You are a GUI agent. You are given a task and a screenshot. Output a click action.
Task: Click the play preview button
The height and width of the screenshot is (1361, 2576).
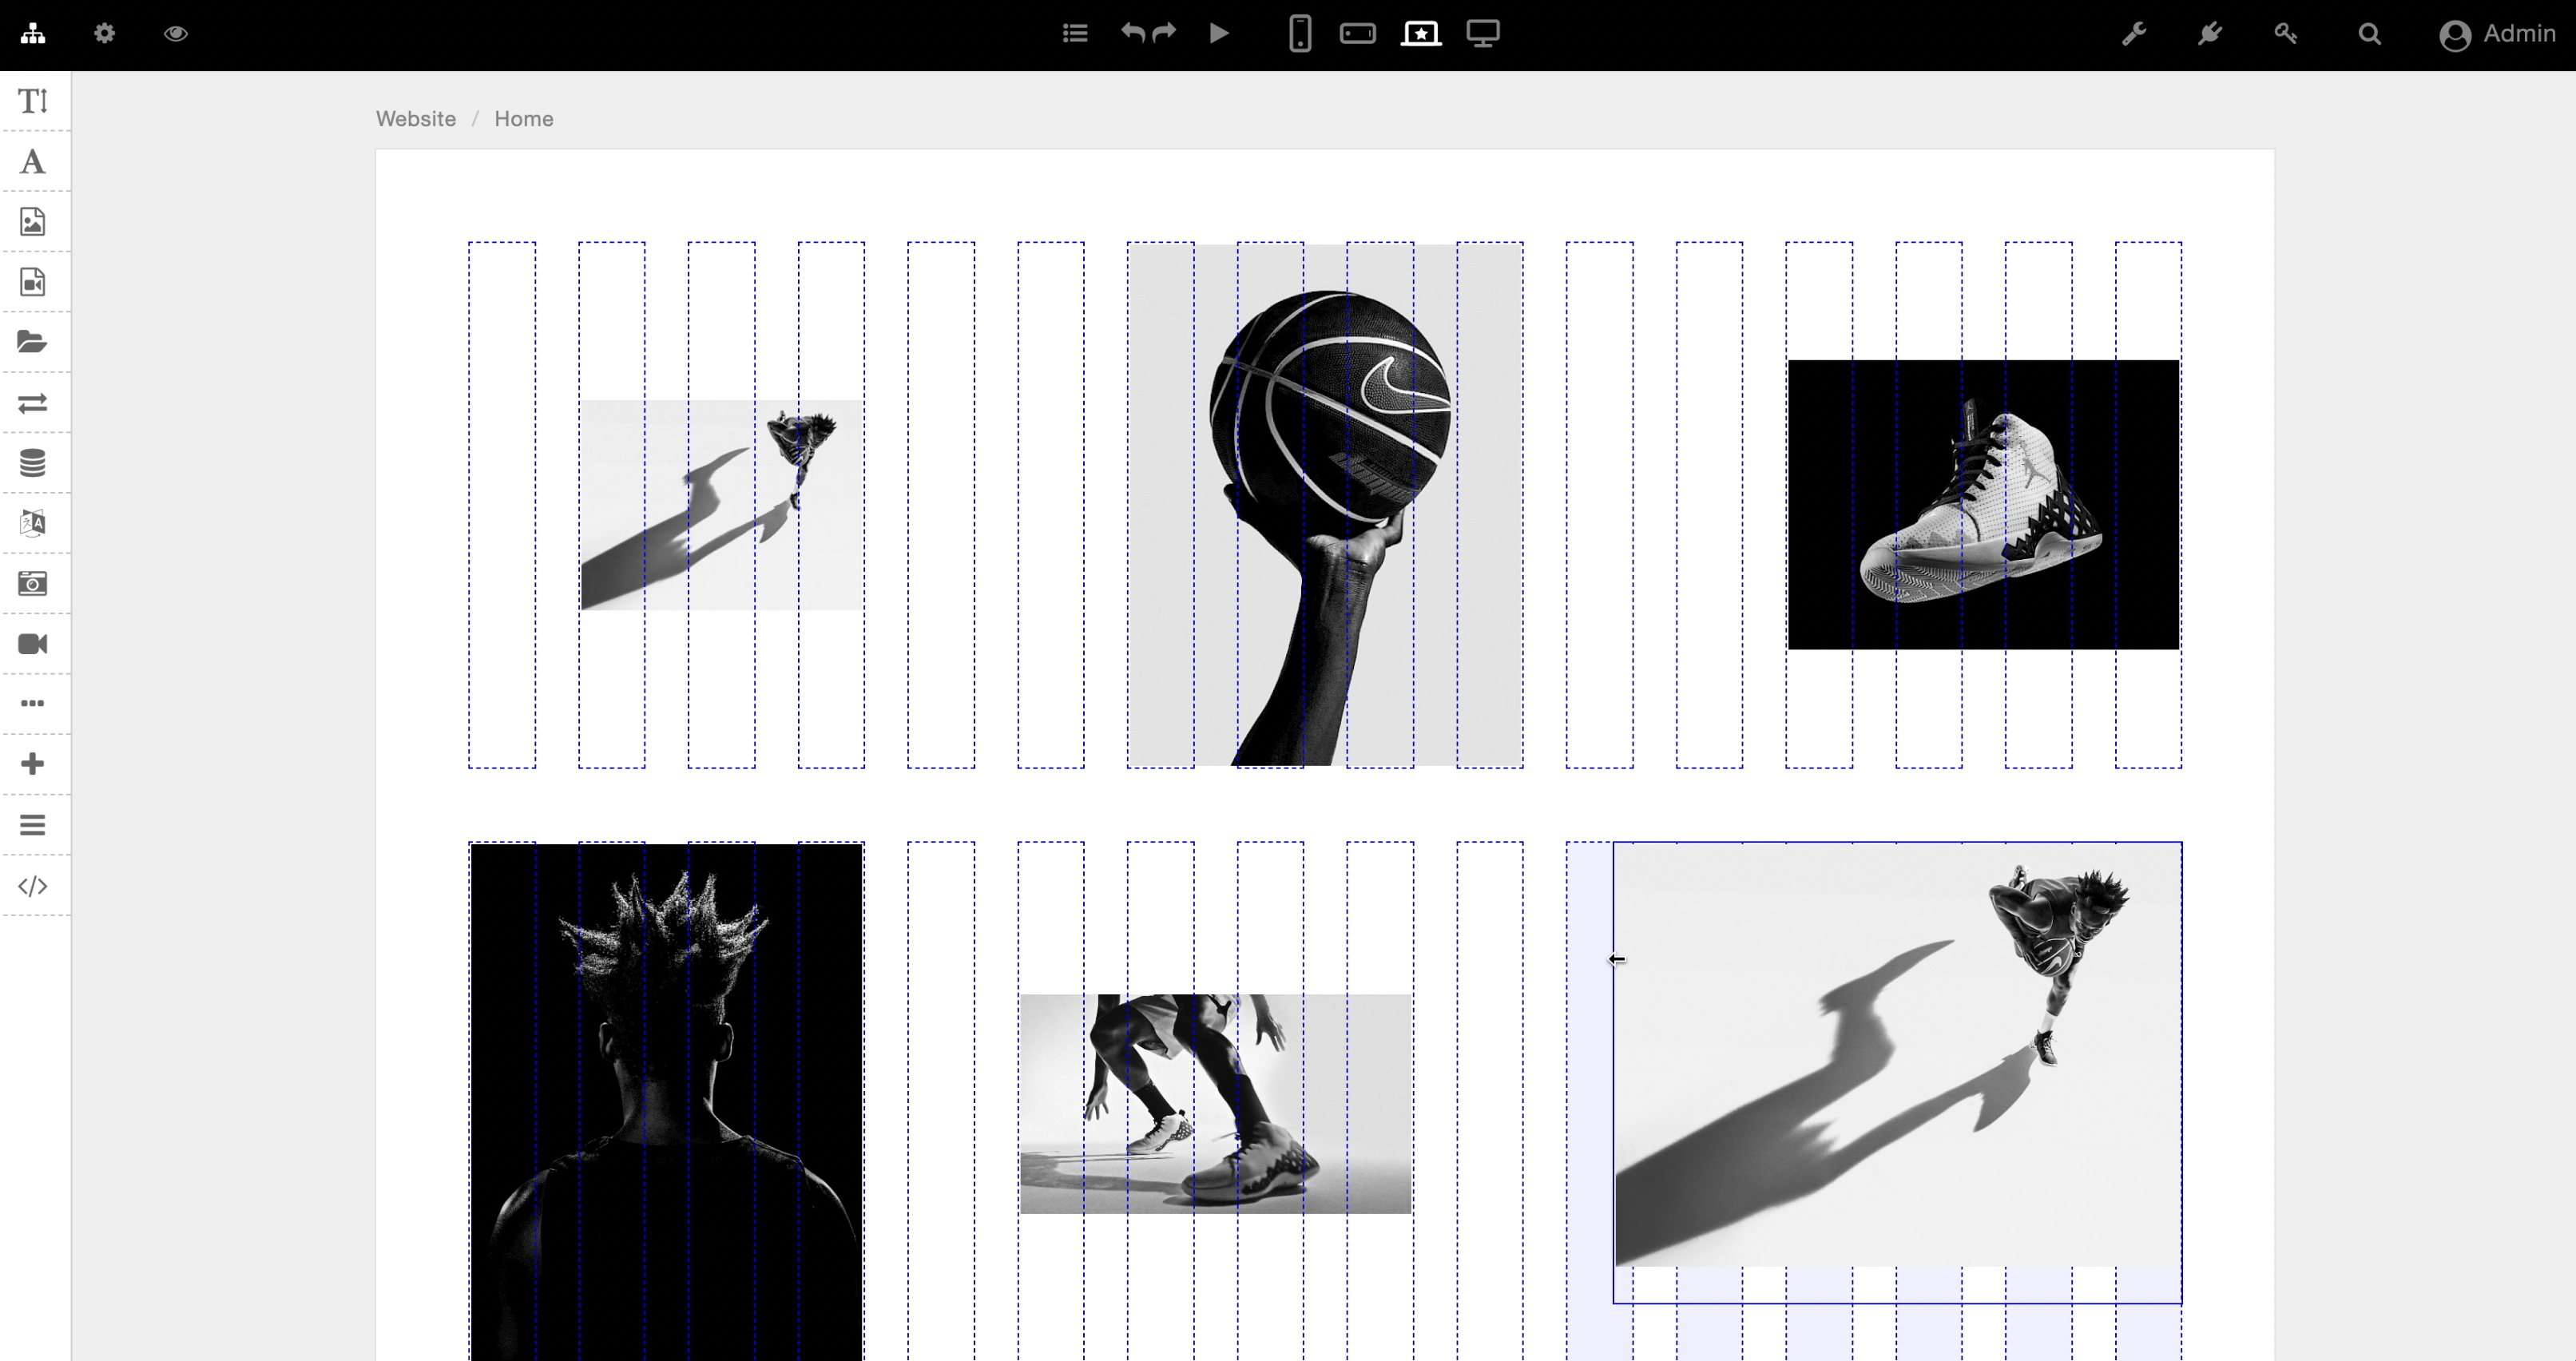1219,33
